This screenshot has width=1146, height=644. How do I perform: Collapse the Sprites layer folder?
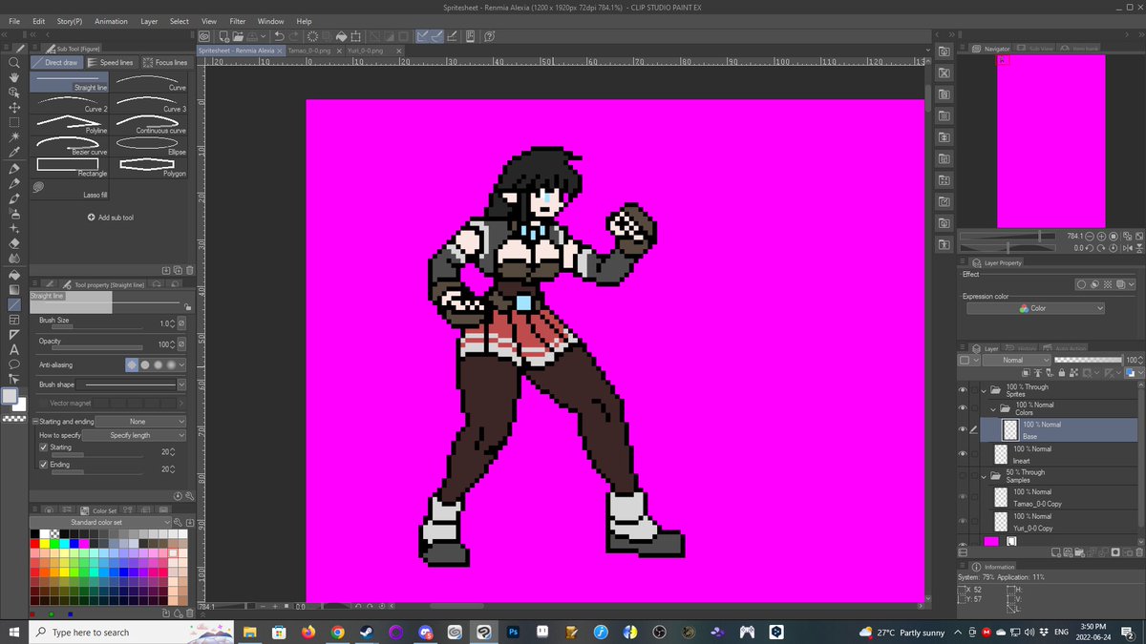click(x=984, y=391)
